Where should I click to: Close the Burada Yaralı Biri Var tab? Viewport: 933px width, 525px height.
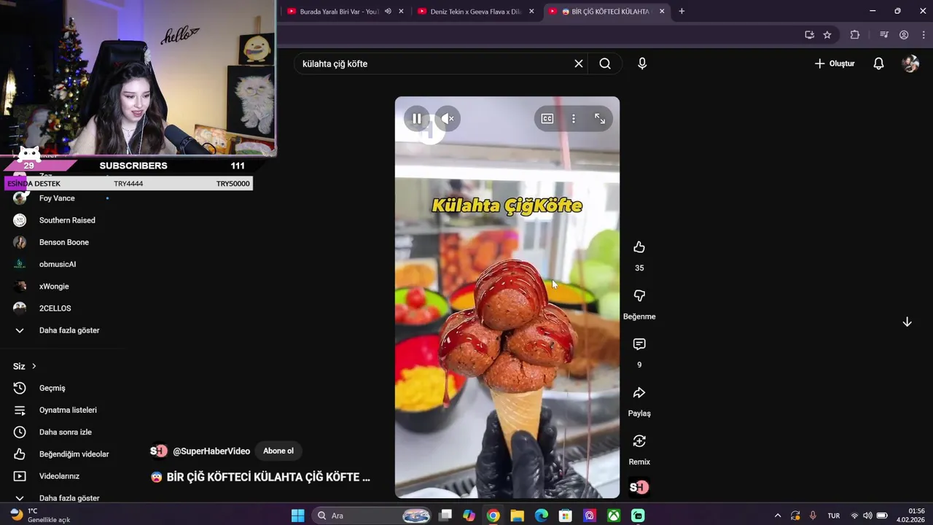401,12
